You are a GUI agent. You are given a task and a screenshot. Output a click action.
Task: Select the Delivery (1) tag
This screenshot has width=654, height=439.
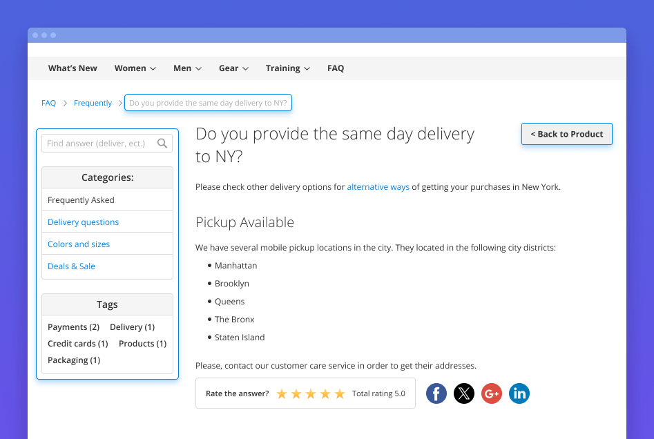pos(132,327)
